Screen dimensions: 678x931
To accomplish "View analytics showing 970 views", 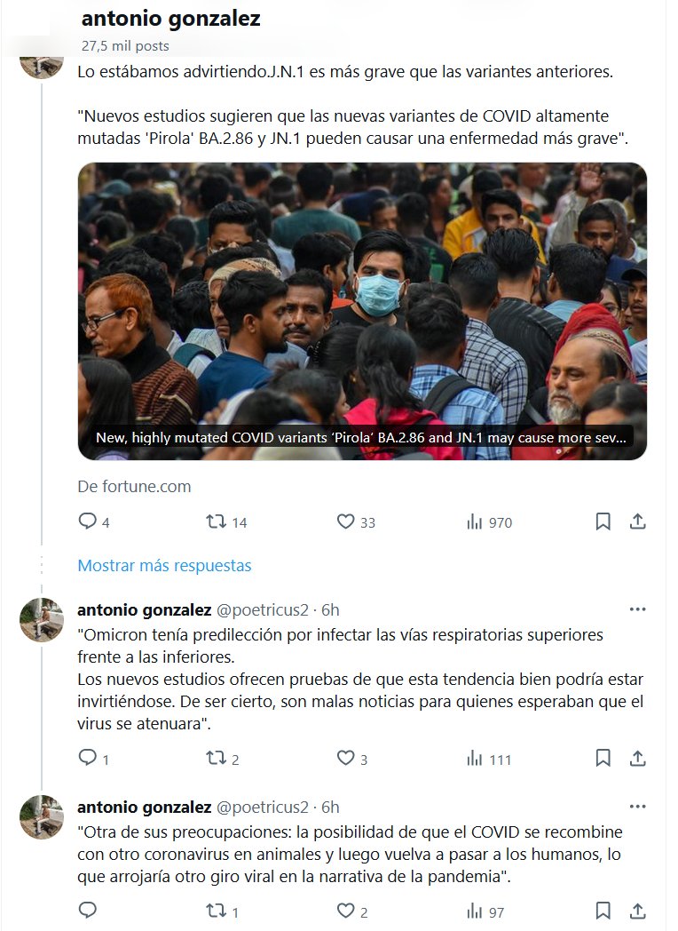I will [489, 522].
